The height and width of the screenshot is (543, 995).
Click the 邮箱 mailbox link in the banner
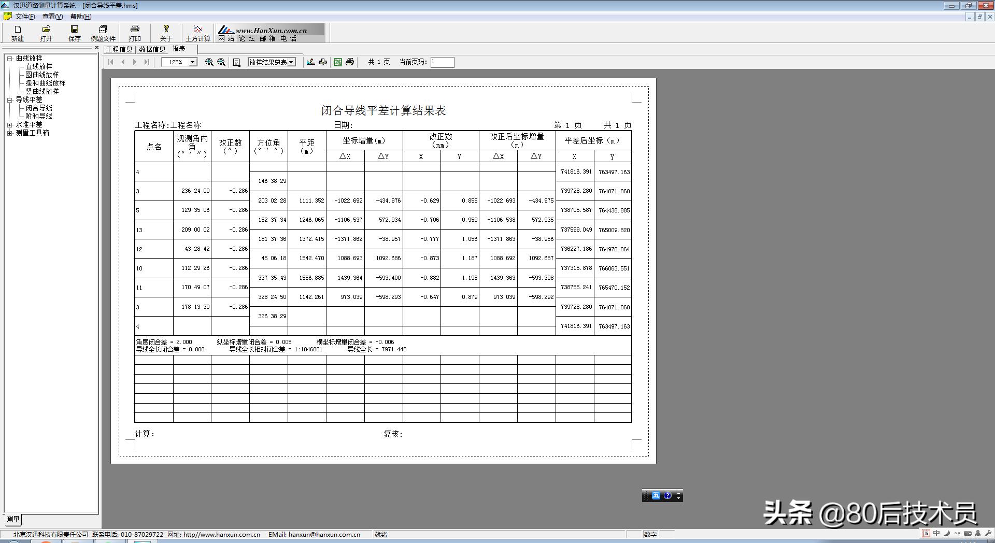(267, 39)
